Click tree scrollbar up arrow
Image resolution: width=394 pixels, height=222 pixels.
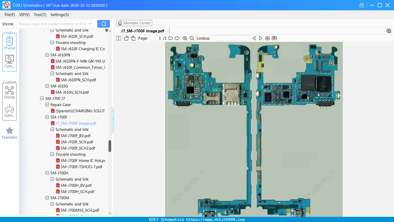(x=110, y=31)
